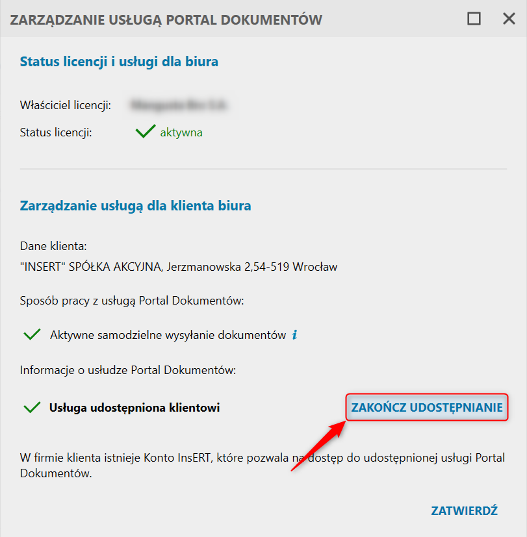Click the blue info icon beside document sending
The width and height of the screenshot is (527, 537).
click(294, 335)
